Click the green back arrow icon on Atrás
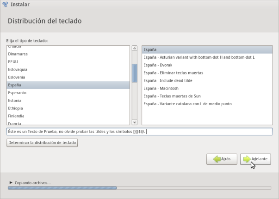This screenshot has height=199, width=279. click(x=217, y=159)
